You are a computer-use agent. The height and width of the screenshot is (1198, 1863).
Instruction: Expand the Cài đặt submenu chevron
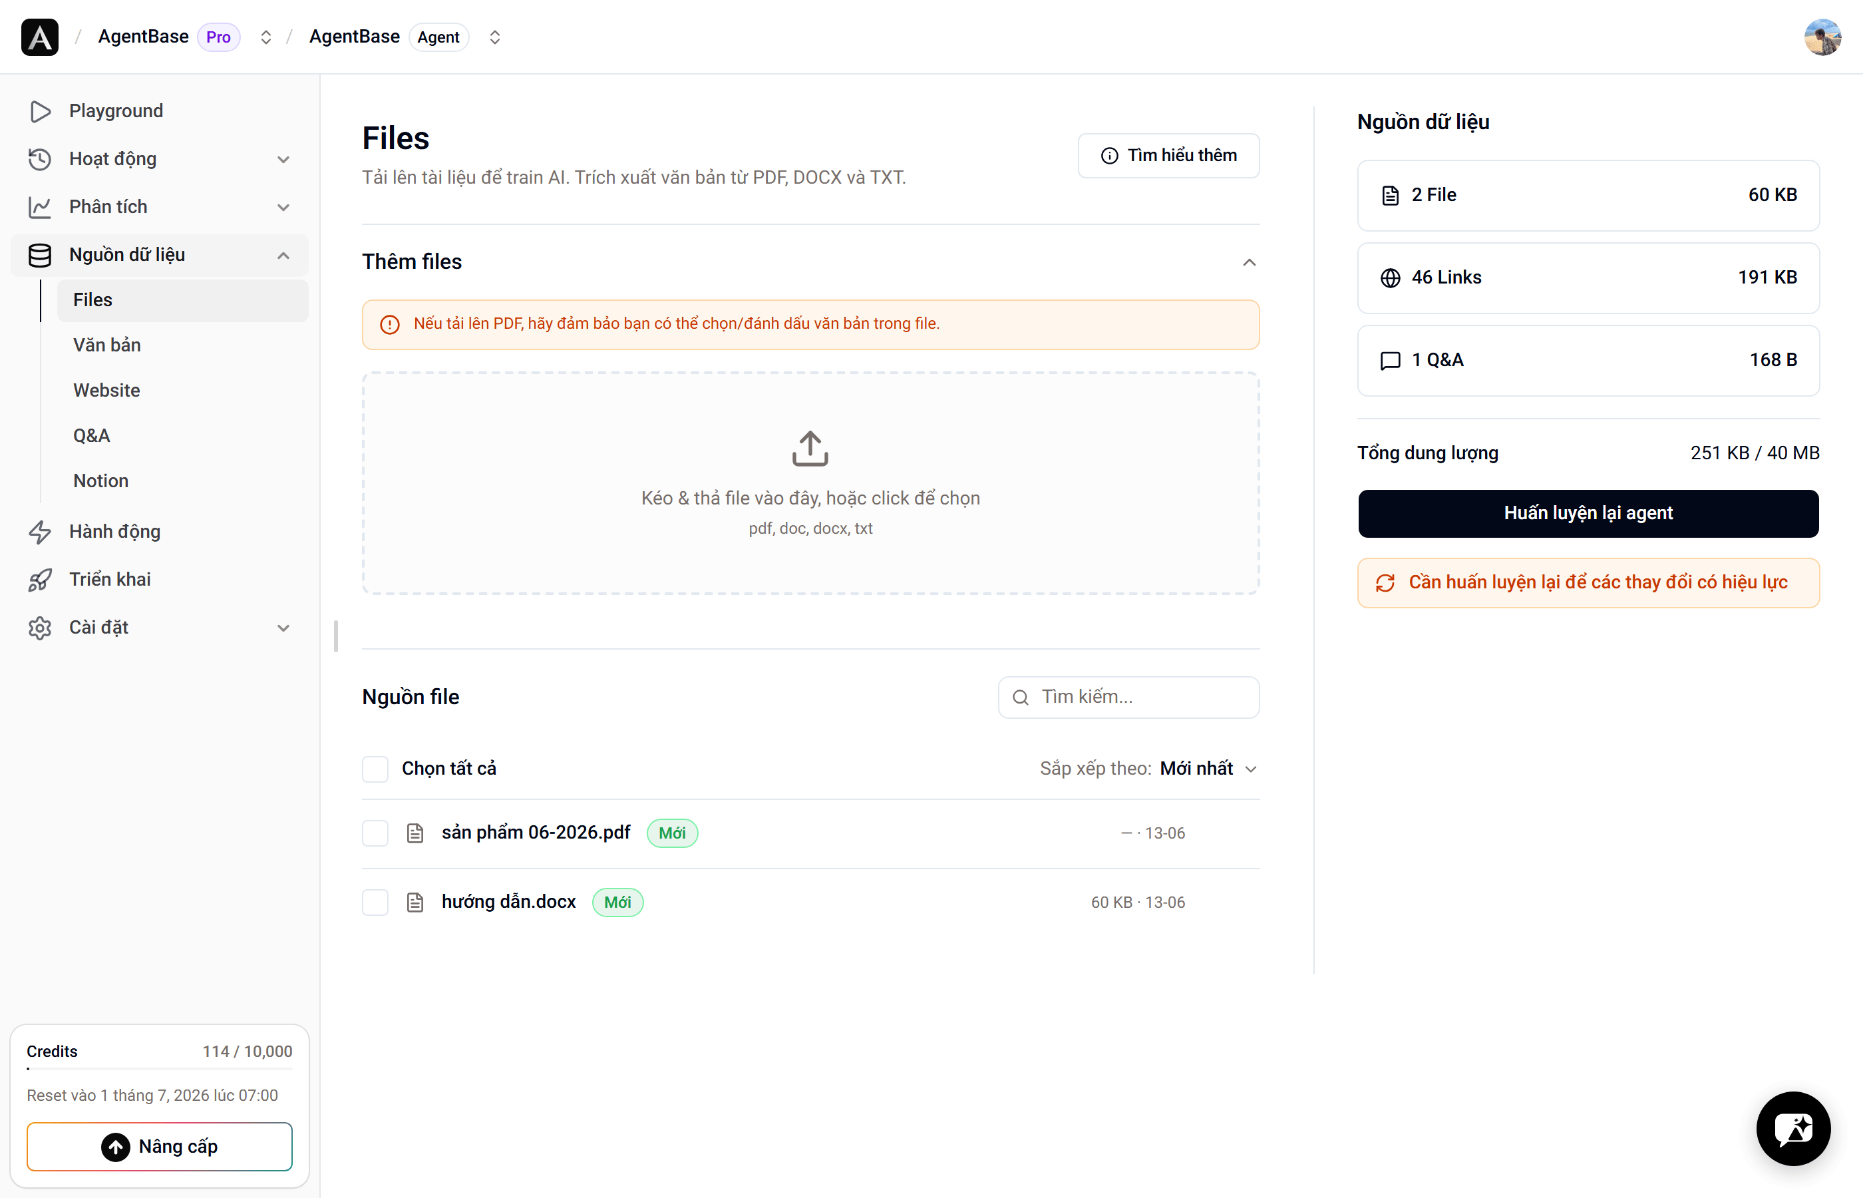pos(283,628)
